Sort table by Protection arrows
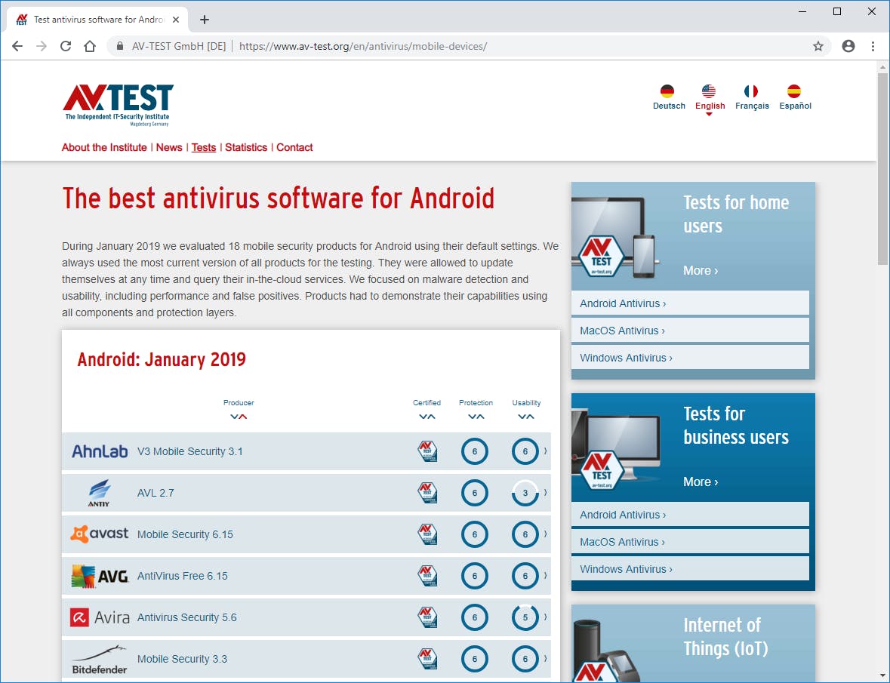The image size is (890, 683). [476, 417]
